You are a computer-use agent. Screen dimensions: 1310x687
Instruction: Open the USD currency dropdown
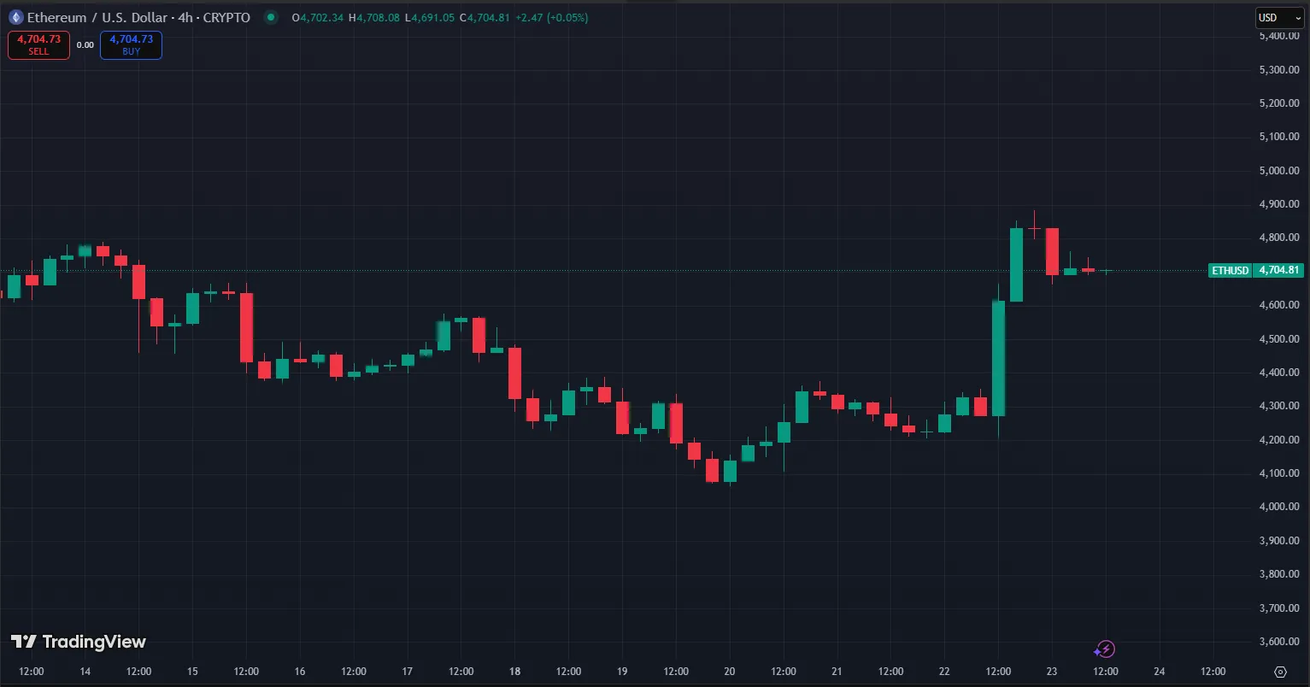(1278, 18)
